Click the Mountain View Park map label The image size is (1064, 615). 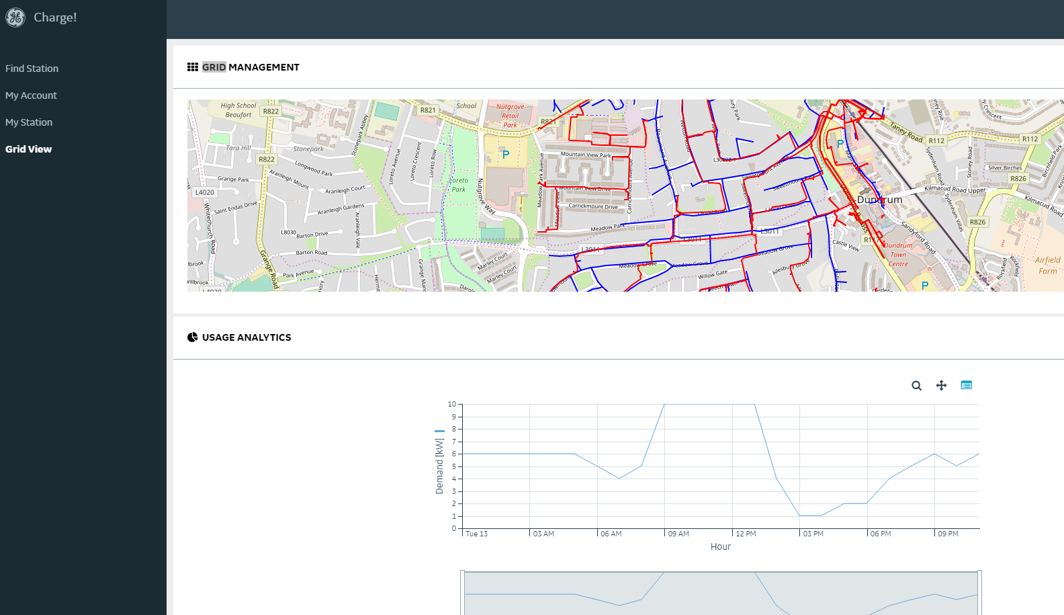tap(586, 155)
